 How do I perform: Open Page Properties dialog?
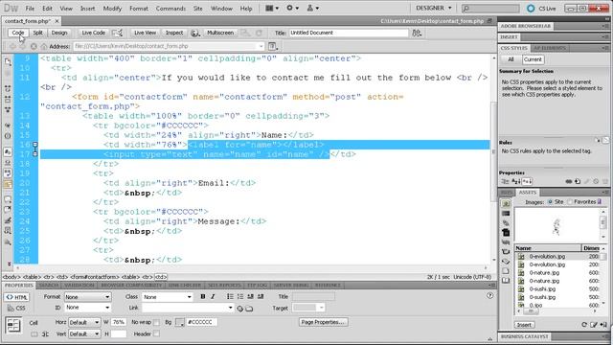[x=323, y=322]
